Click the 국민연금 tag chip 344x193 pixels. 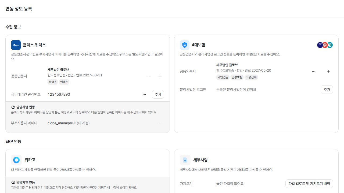coord(223,77)
